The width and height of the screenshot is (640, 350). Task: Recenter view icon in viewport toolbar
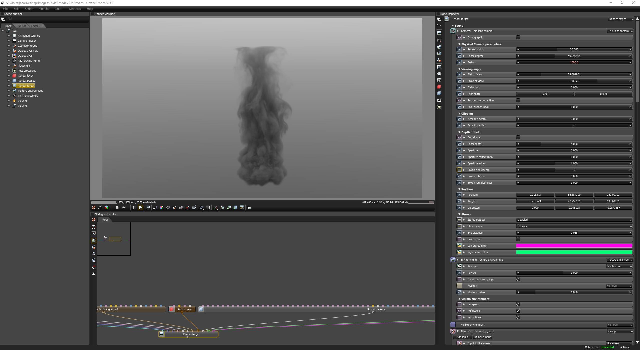(94, 207)
